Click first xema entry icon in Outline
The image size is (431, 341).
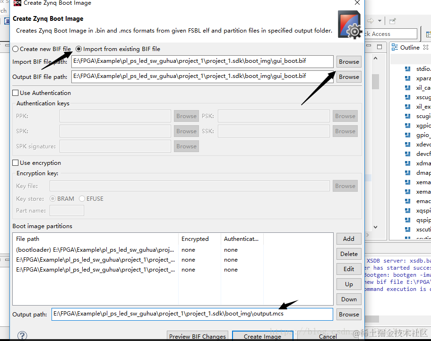tap(408, 182)
